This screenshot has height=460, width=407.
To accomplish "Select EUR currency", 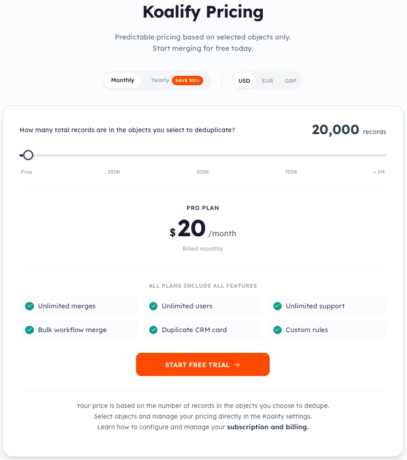I will pos(267,81).
